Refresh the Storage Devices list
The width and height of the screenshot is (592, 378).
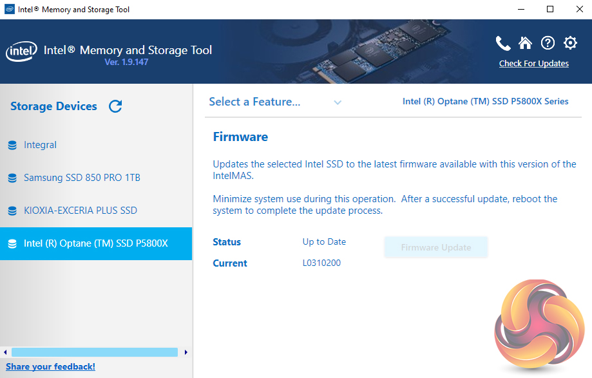[115, 106]
